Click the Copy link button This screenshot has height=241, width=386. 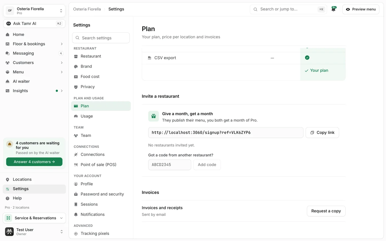[322, 133]
